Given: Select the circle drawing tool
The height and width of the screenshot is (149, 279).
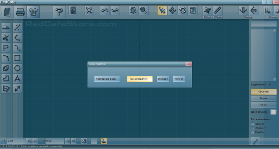Looking at the screenshot, I should pyautogui.click(x=18, y=68).
